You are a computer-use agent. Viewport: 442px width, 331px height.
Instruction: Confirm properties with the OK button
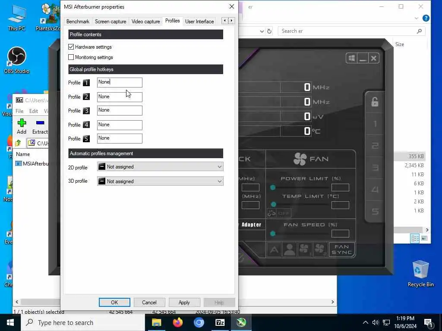coord(114,302)
